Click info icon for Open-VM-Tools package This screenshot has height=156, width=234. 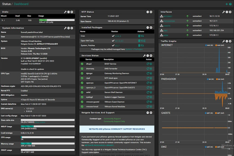[x=145, y=41]
